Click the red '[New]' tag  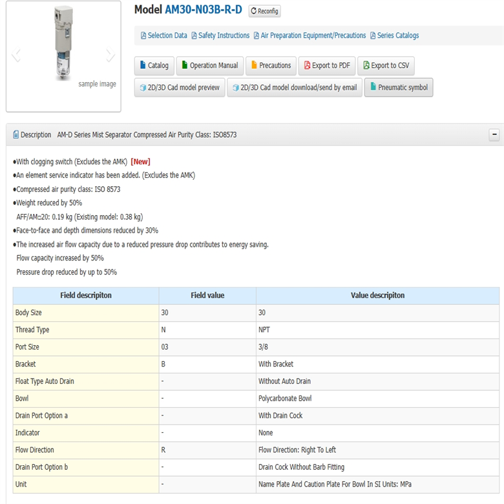(140, 162)
